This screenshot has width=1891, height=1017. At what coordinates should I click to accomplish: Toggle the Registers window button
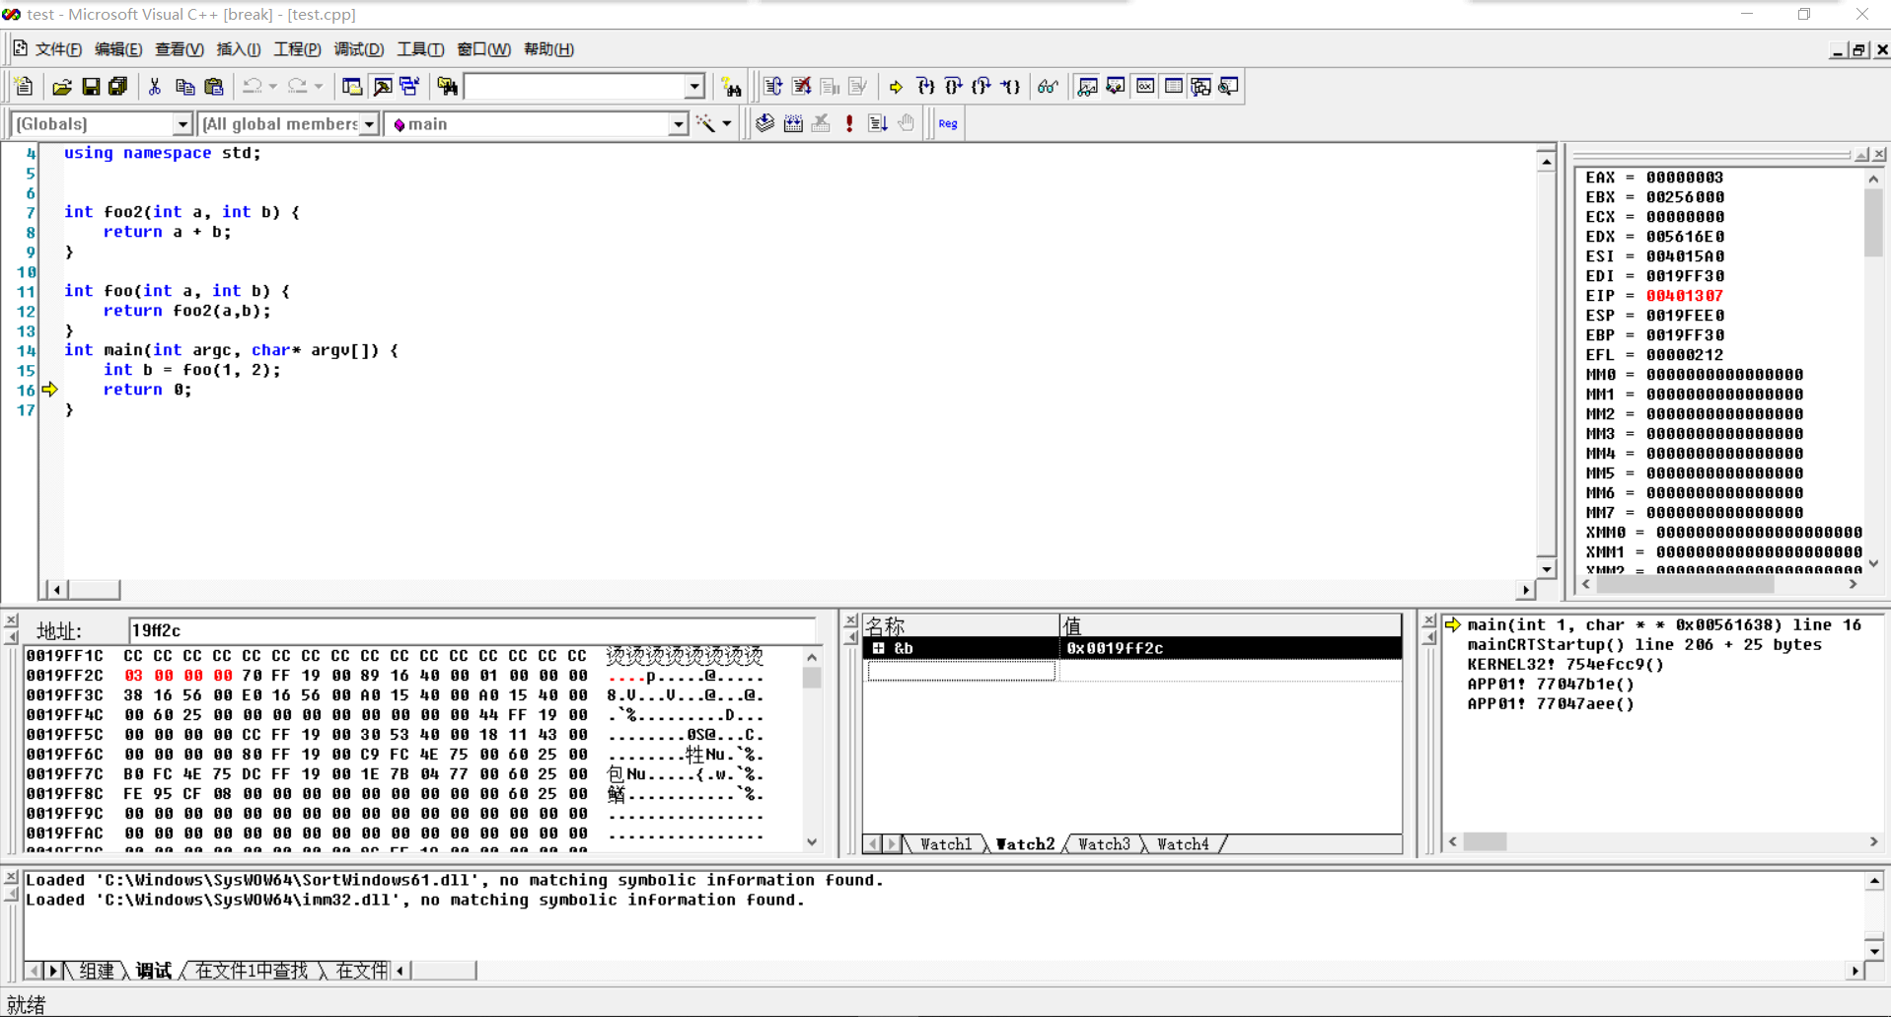[x=1144, y=87]
